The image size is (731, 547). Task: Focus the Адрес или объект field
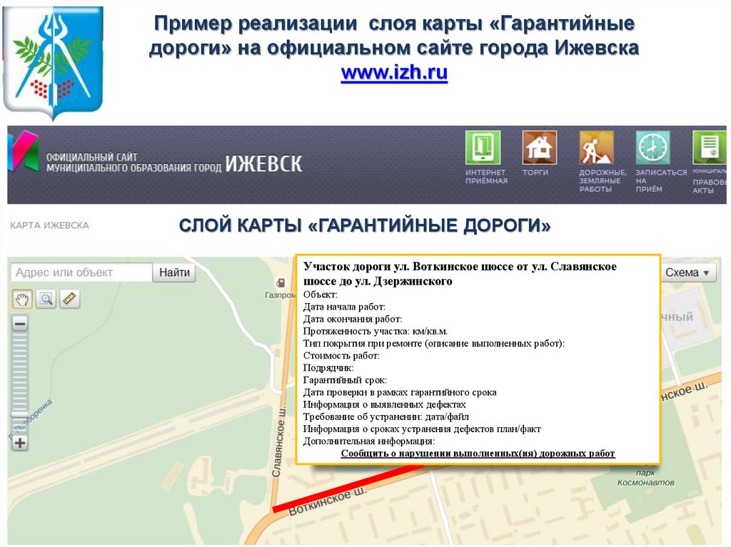click(82, 272)
